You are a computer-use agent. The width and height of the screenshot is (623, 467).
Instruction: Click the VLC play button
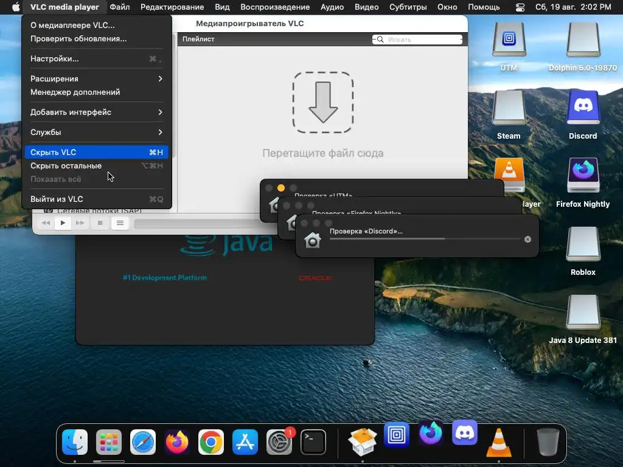tap(63, 223)
